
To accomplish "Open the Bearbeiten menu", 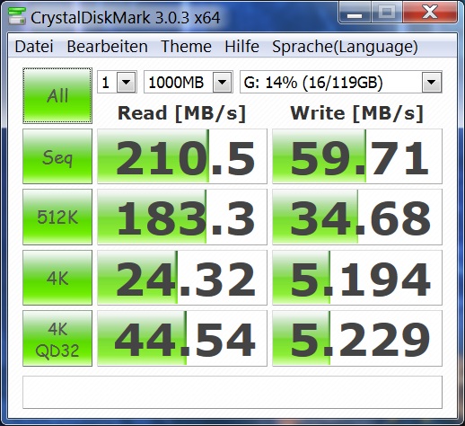I will (107, 47).
